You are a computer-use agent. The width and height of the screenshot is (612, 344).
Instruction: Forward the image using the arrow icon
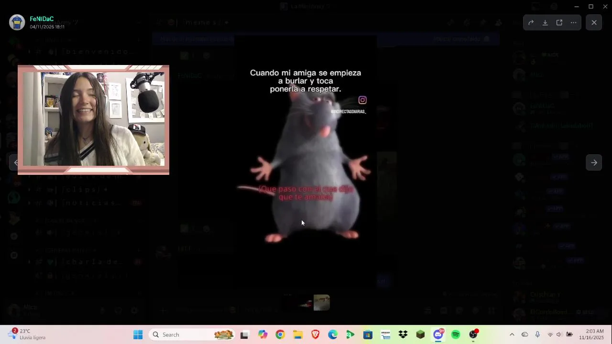click(x=531, y=22)
